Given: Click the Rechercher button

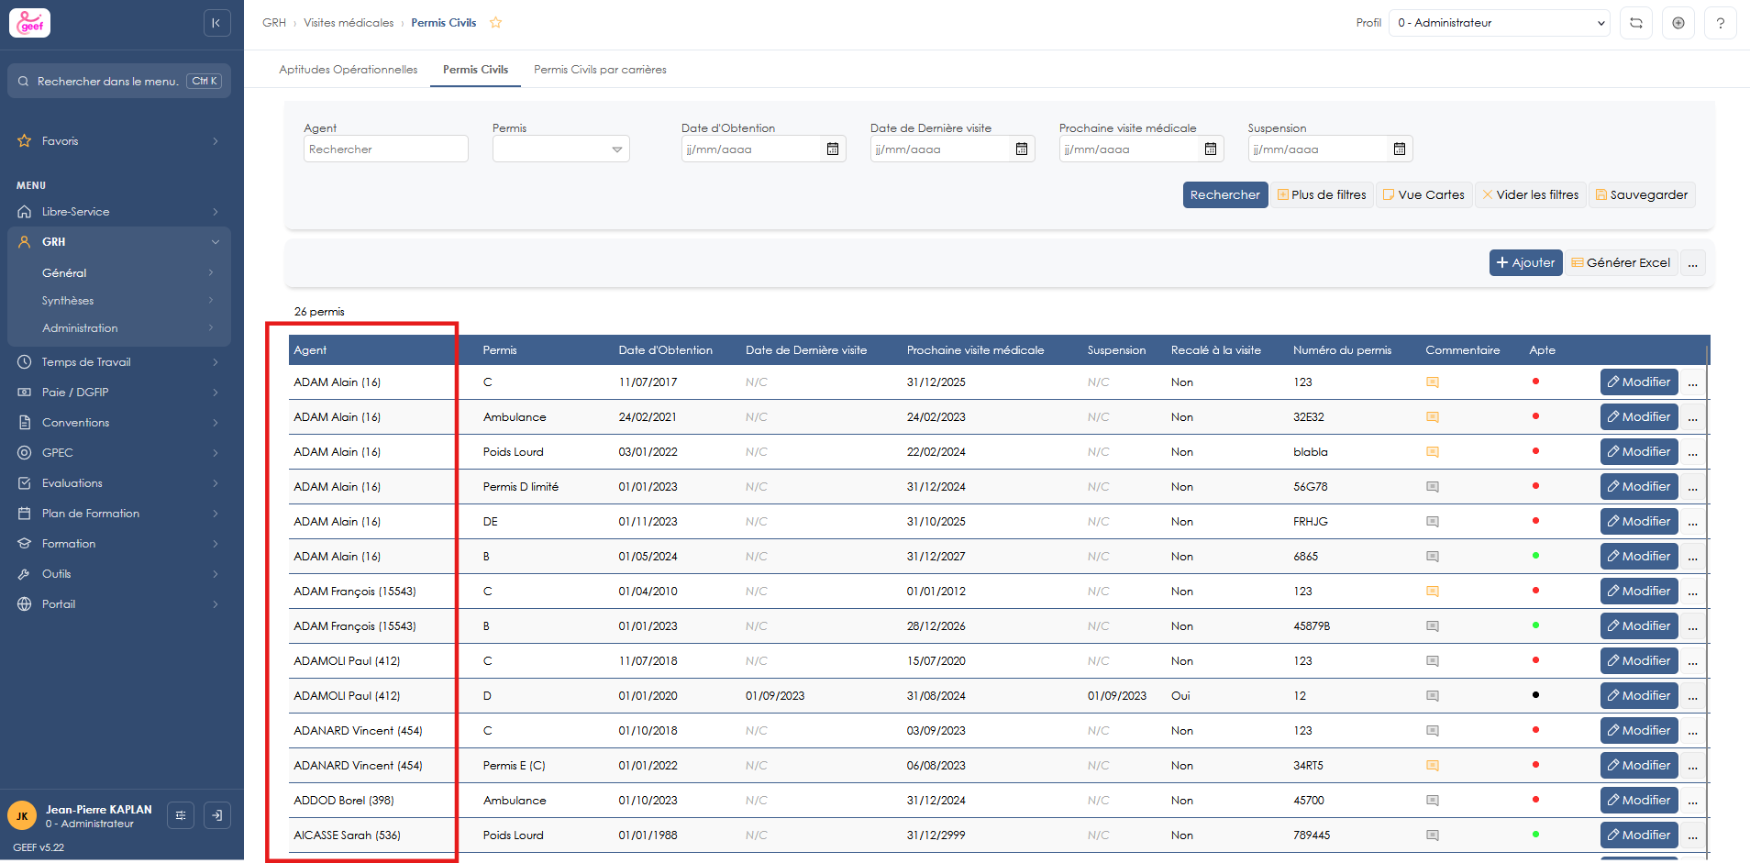Looking at the screenshot, I should coord(1225,195).
